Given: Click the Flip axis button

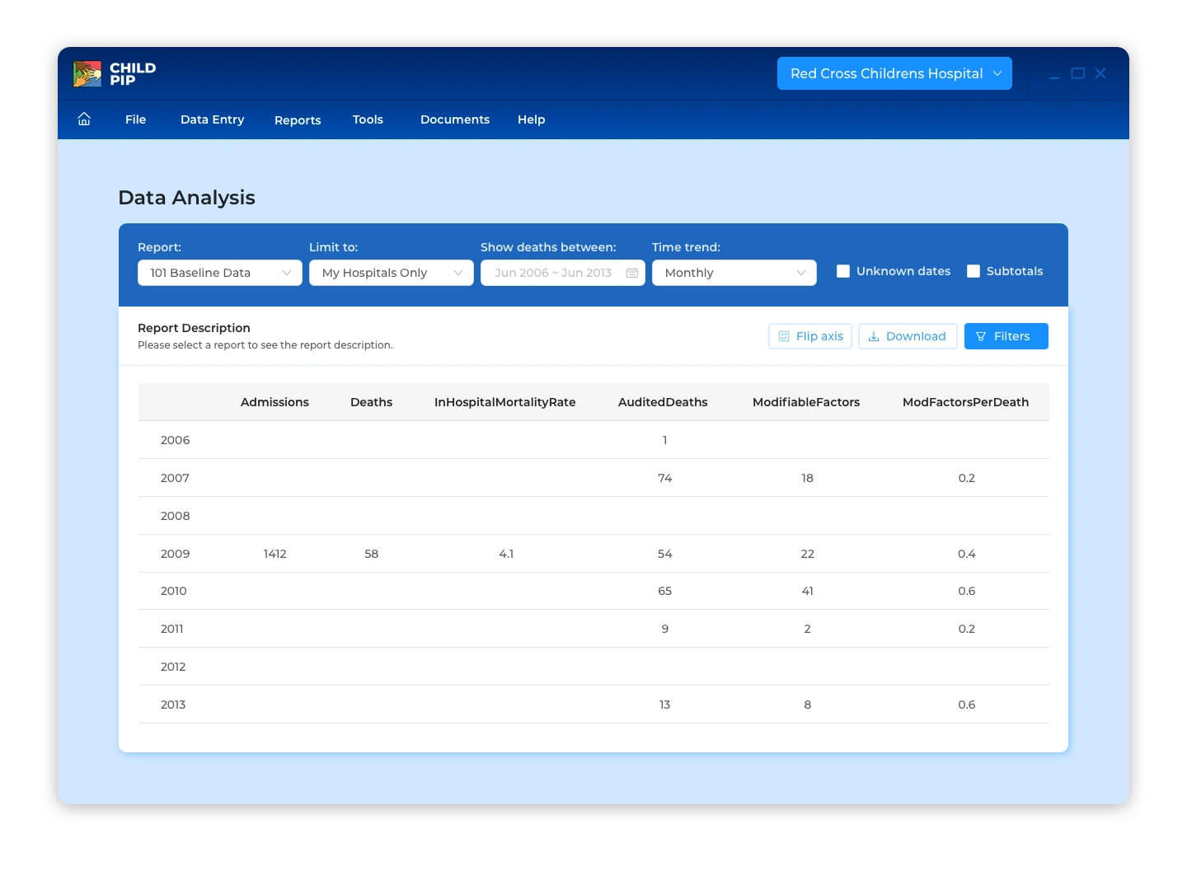Looking at the screenshot, I should [810, 336].
